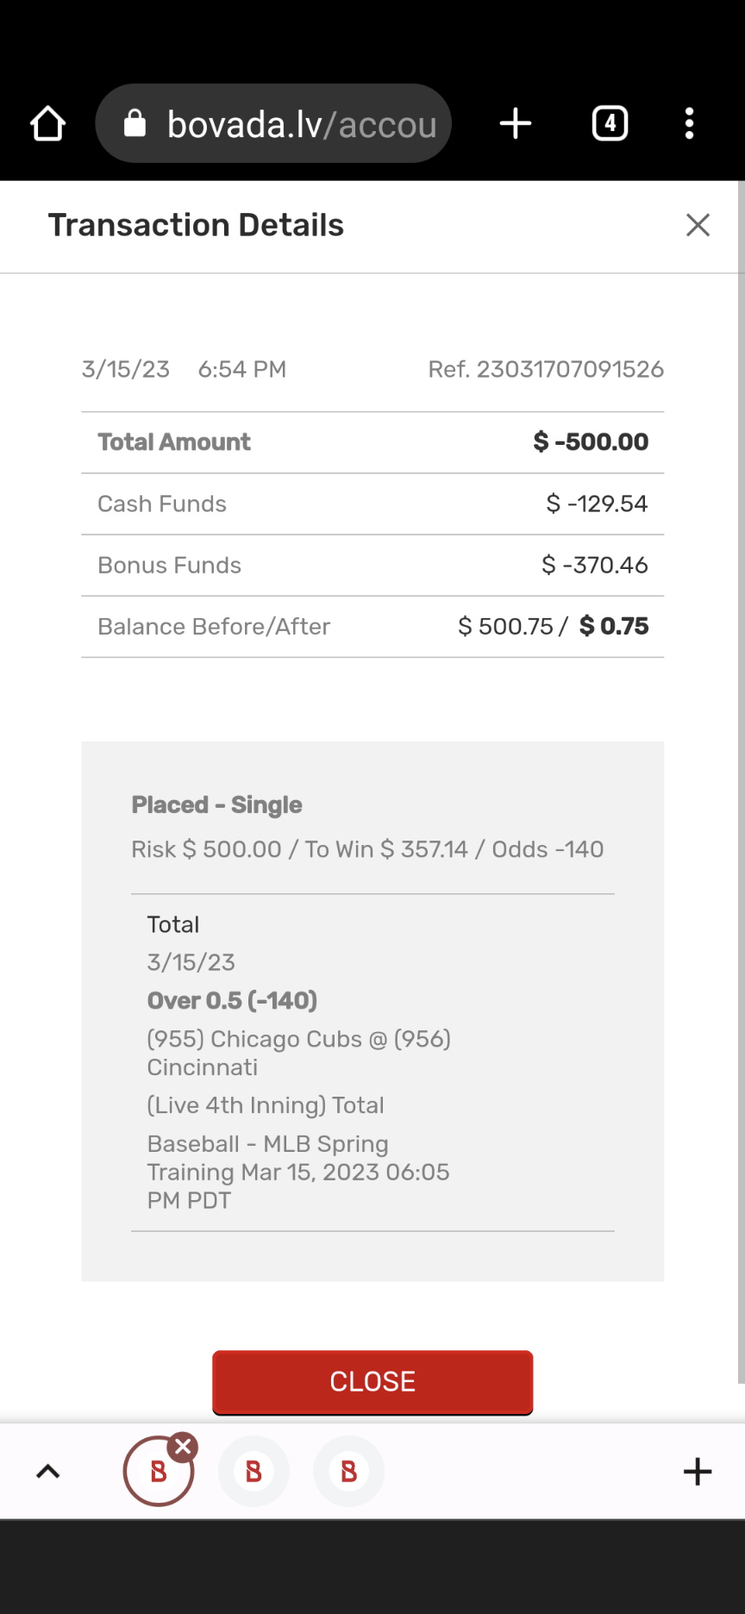Open the tab switcher showing 4 tabs
This screenshot has height=1614, width=745.
click(x=610, y=124)
